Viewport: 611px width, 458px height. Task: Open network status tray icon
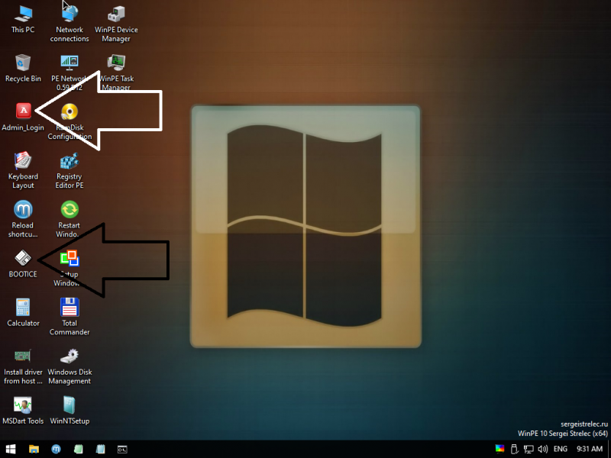(529, 449)
